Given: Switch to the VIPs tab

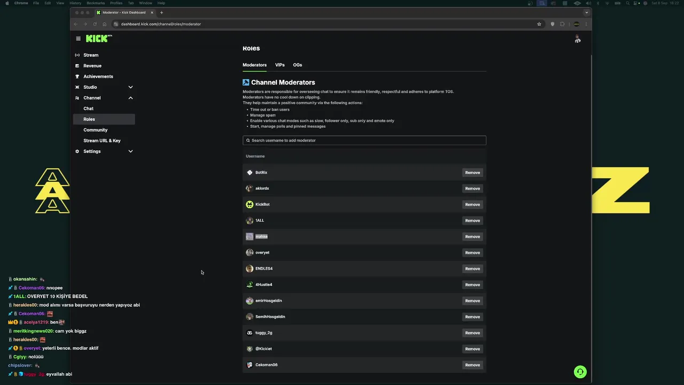Looking at the screenshot, I should [x=280, y=65].
